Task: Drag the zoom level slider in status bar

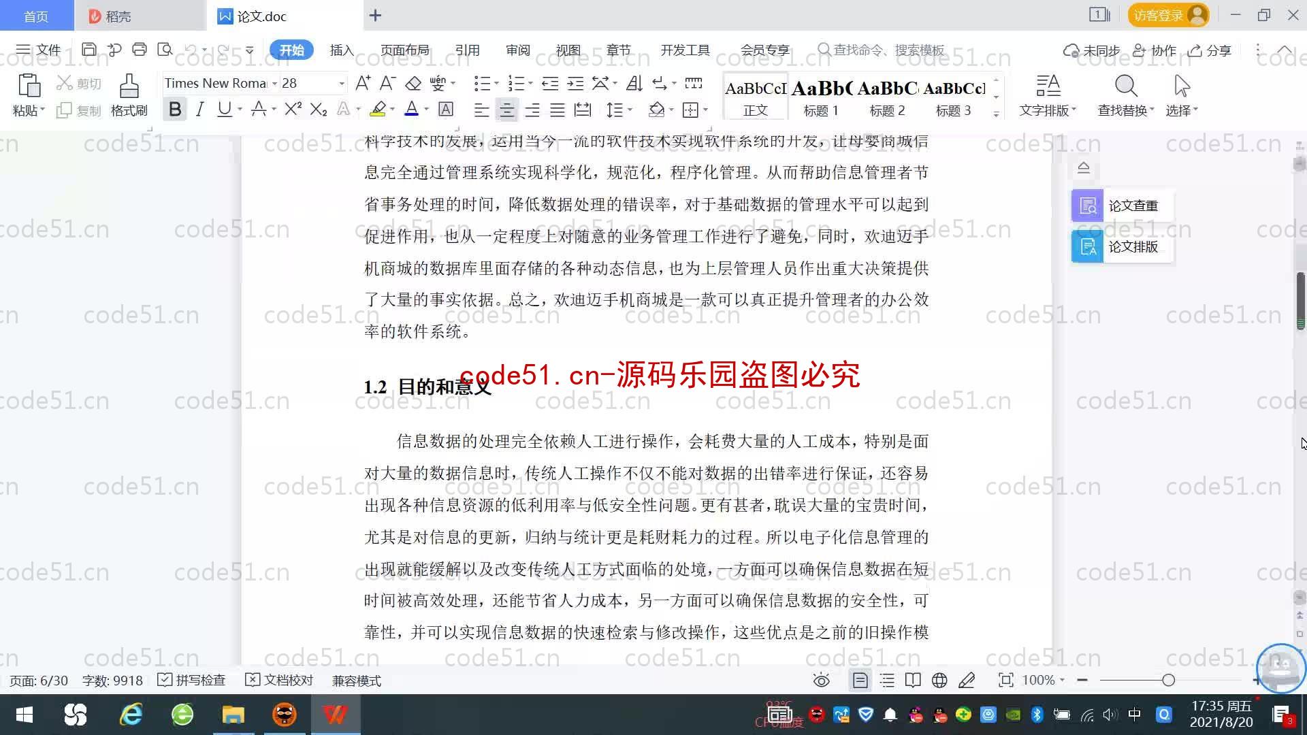Action: tap(1169, 681)
